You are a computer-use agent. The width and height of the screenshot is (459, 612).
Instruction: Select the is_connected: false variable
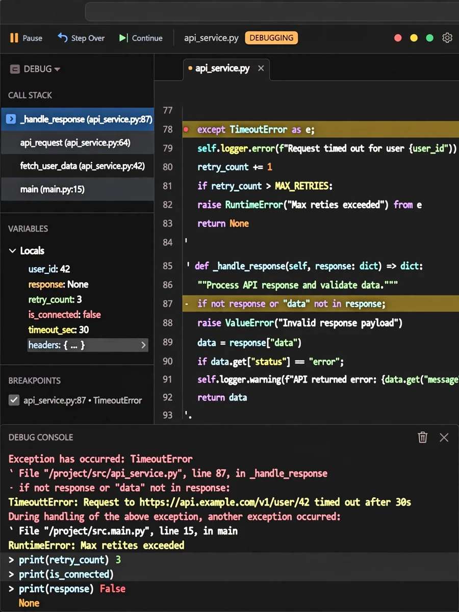64,315
